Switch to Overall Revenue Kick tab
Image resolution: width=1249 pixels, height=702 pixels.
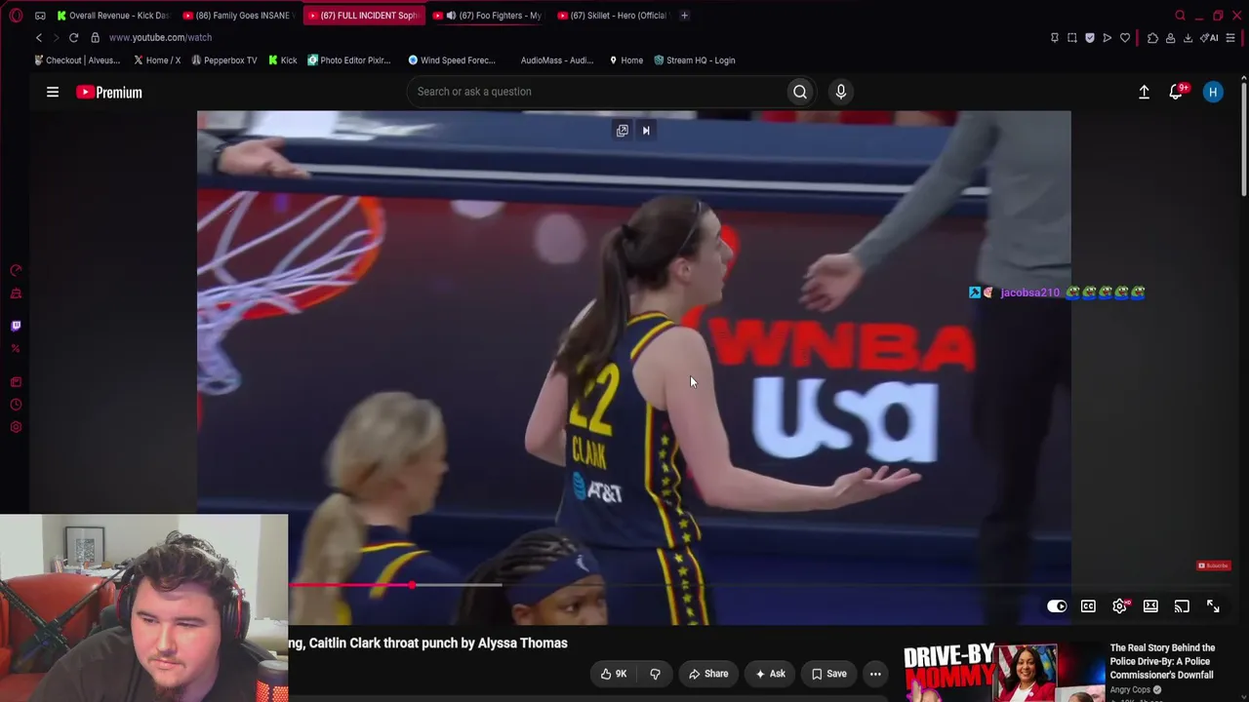pos(113,16)
